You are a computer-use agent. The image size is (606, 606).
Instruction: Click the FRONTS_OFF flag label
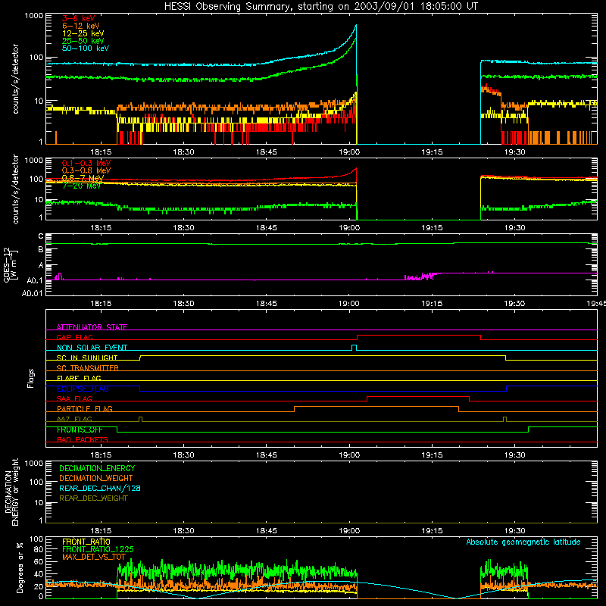click(80, 430)
